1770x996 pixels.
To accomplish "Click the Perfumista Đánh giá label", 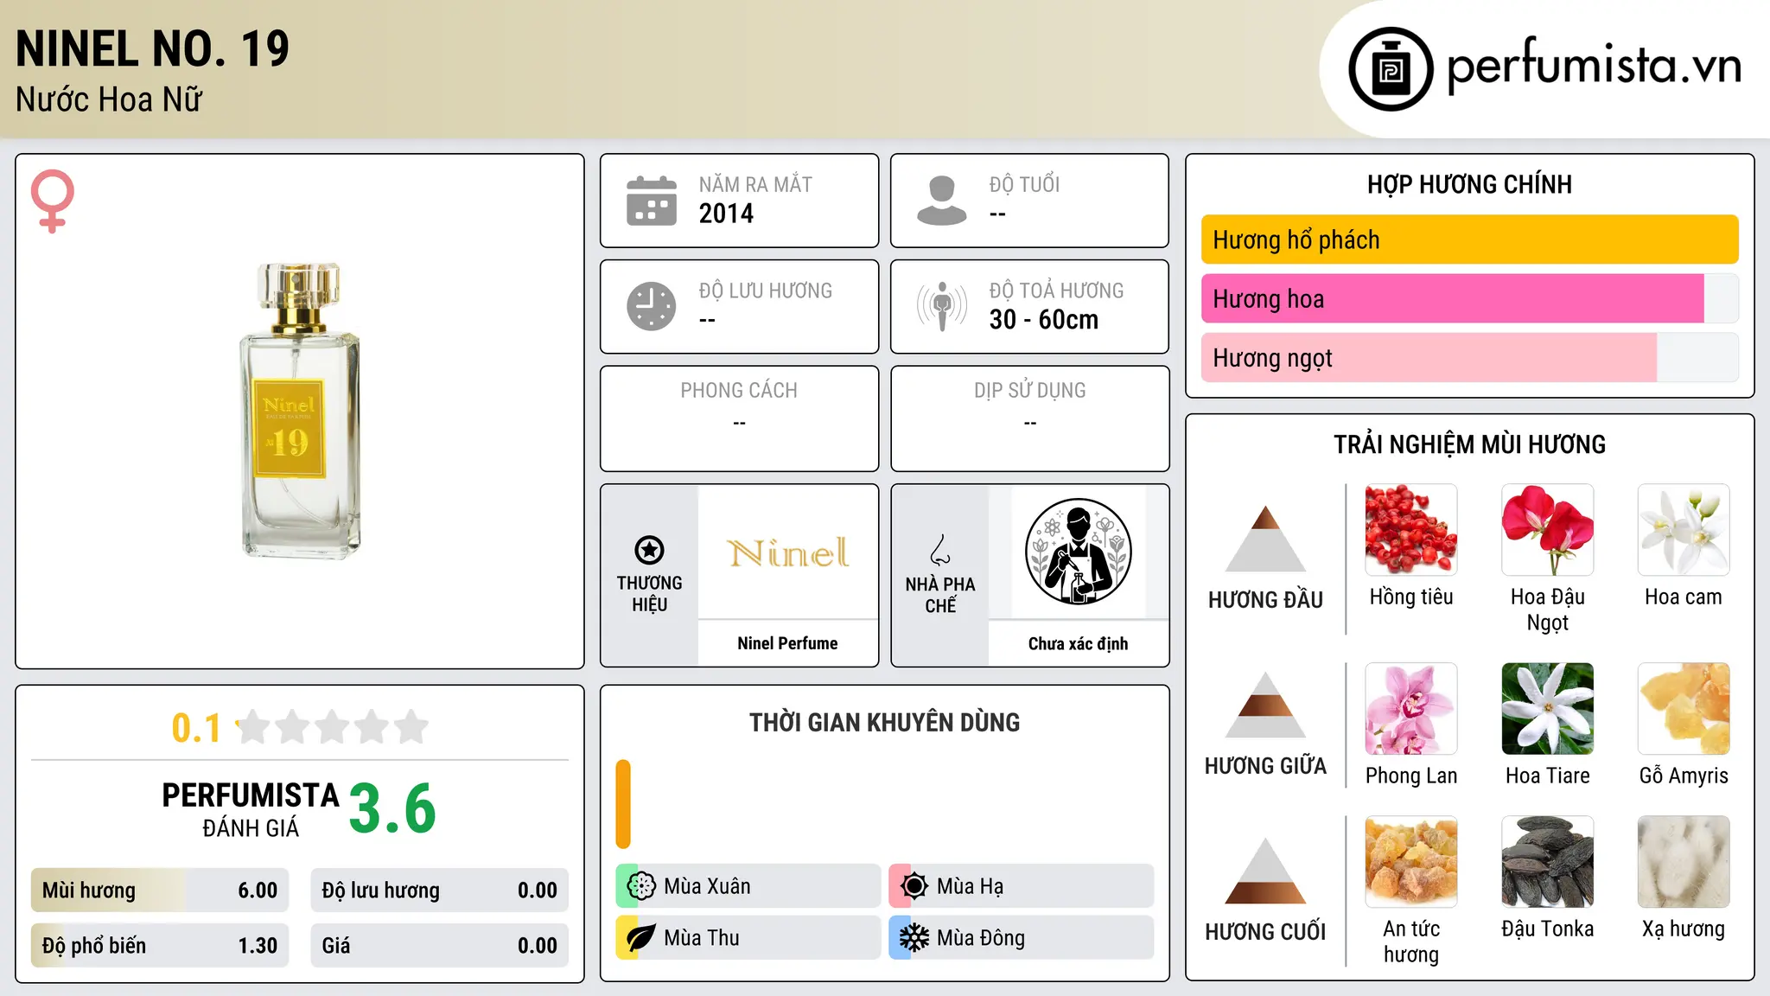I will coord(251,809).
